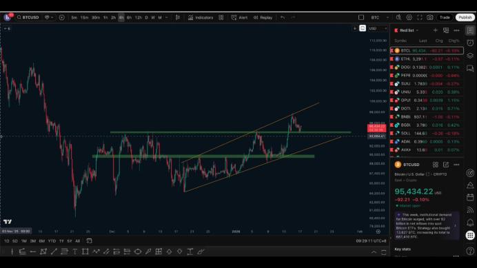Click the Trade button
This screenshot has width=477, height=268.
[445, 18]
